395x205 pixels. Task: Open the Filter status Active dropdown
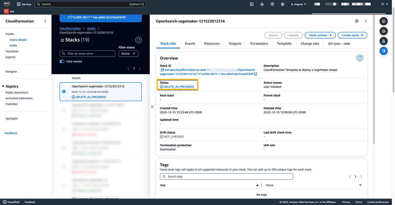click(128, 54)
